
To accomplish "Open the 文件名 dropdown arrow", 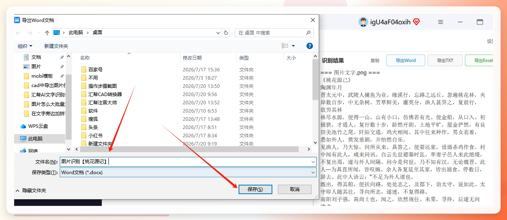I will pyautogui.click(x=313, y=161).
